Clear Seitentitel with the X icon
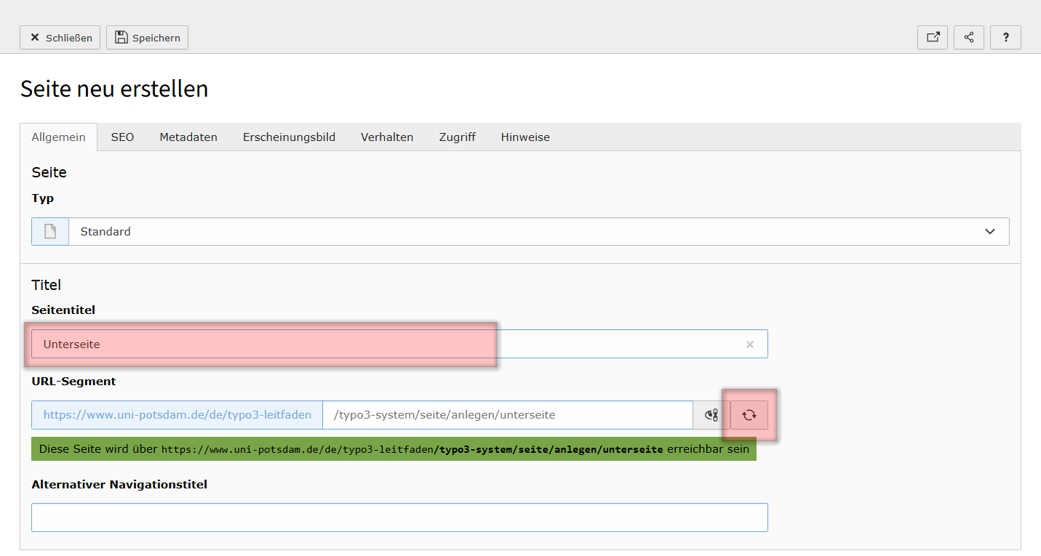1041x556 pixels. click(x=749, y=345)
